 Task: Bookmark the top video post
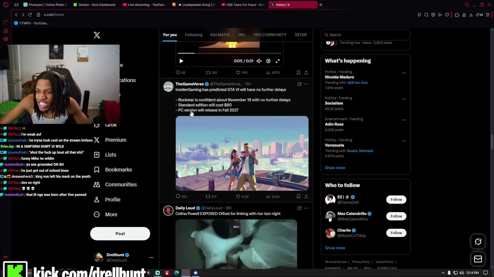(298, 72)
